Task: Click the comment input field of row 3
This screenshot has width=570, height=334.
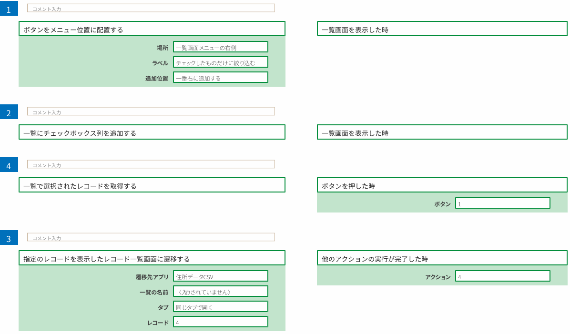Action: click(x=151, y=237)
